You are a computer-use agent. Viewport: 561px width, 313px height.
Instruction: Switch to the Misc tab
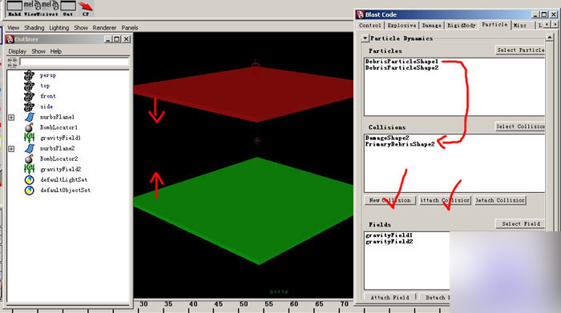[520, 26]
